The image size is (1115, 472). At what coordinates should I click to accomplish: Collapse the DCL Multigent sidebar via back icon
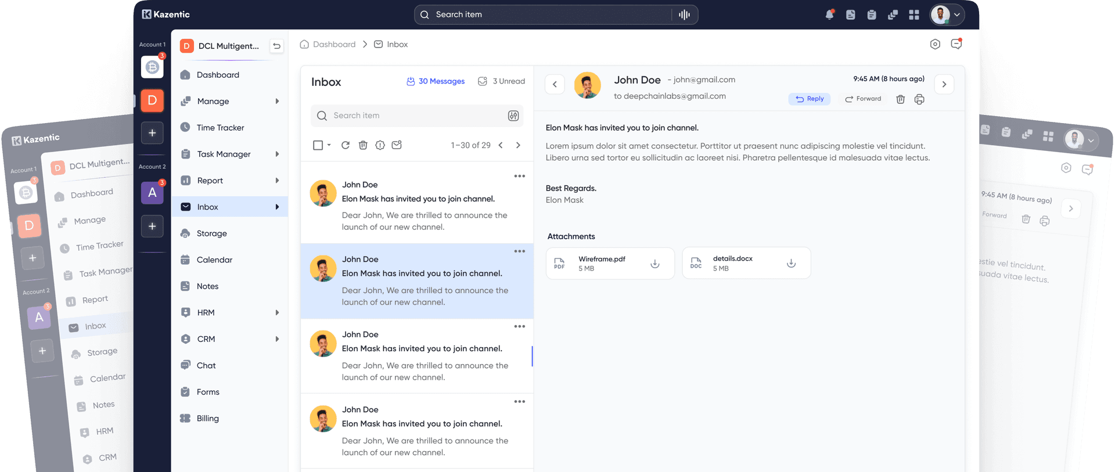coord(277,46)
